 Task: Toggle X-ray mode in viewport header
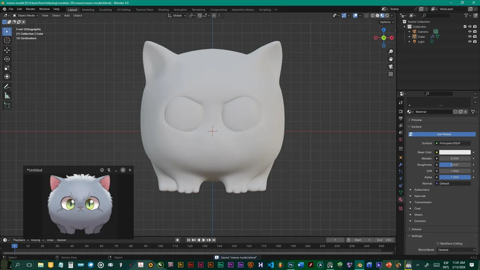point(366,15)
